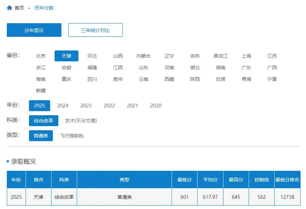The height and width of the screenshot is (209, 306).
Task: Click the 科类 column header
Action: [64, 180]
